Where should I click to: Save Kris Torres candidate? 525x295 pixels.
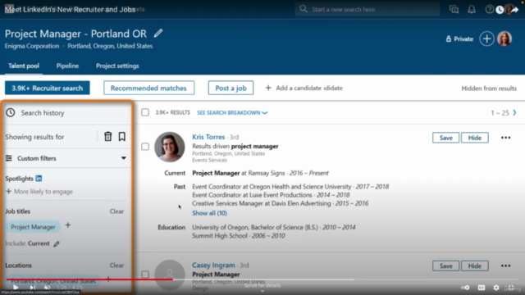[x=445, y=138]
